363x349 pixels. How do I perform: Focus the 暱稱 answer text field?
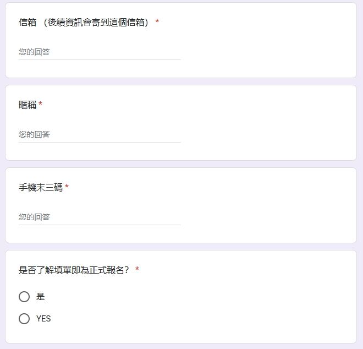100,134
